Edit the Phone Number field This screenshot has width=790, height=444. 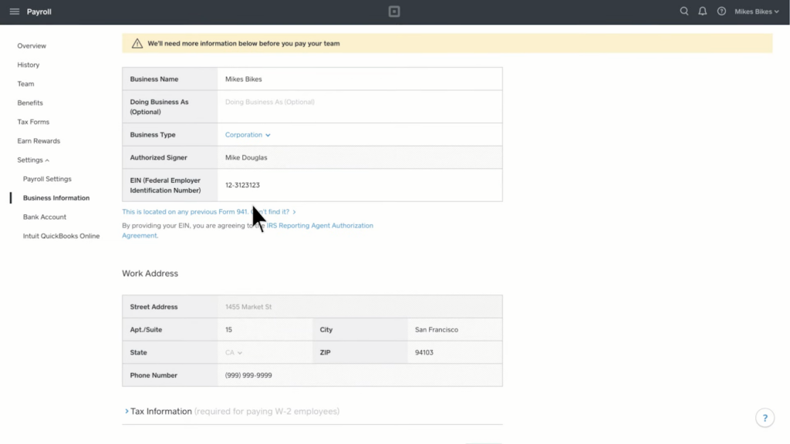[360, 375]
